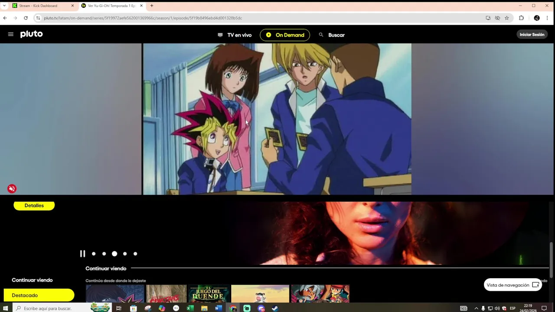Reload the current page

(x=26, y=18)
